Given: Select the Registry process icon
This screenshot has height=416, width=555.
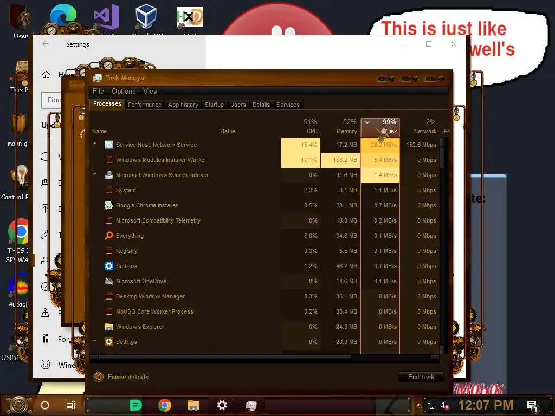Looking at the screenshot, I should (108, 251).
